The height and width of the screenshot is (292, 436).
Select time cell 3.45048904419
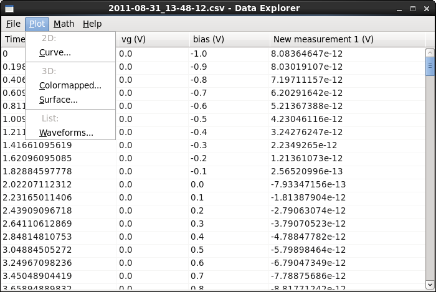[59, 276]
